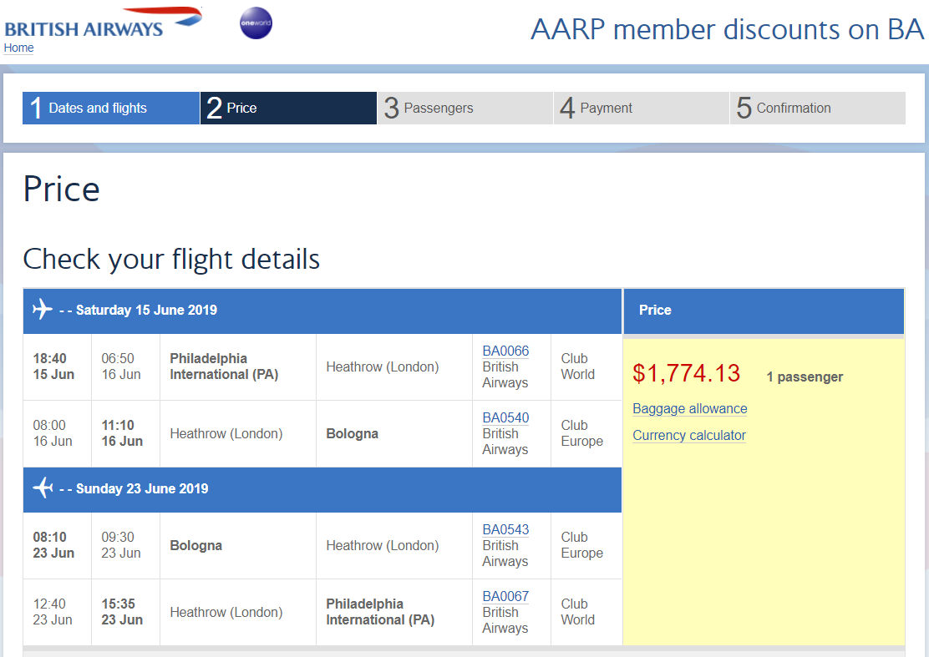Click the AARP member discounts heading

click(x=727, y=30)
